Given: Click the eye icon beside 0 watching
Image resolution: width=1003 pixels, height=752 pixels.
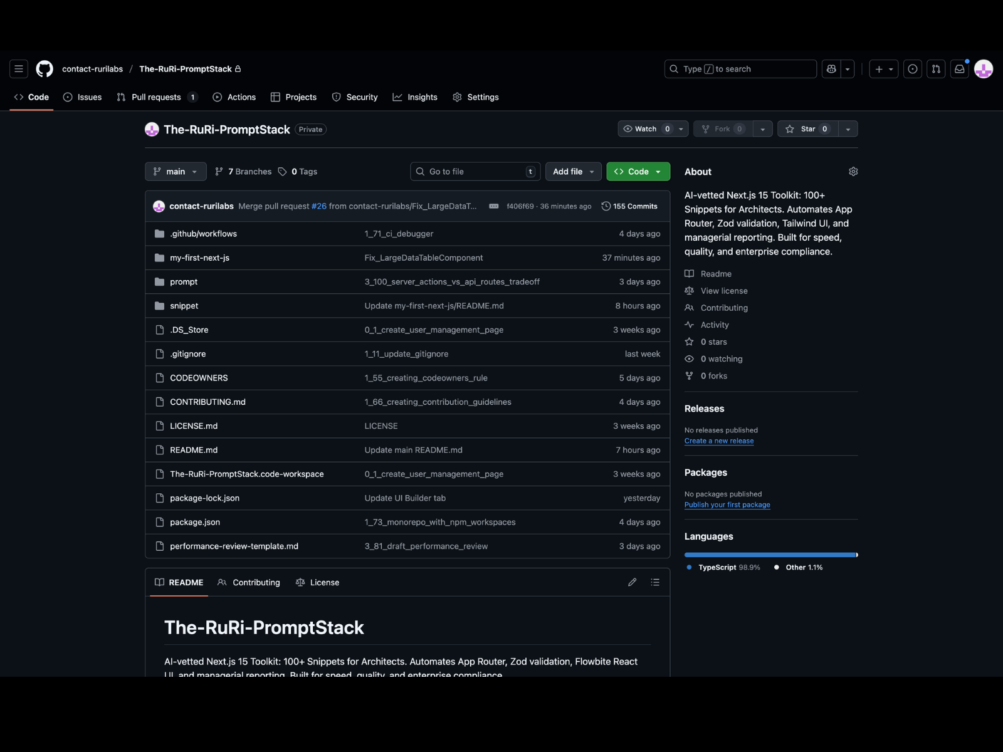Looking at the screenshot, I should click(x=689, y=358).
